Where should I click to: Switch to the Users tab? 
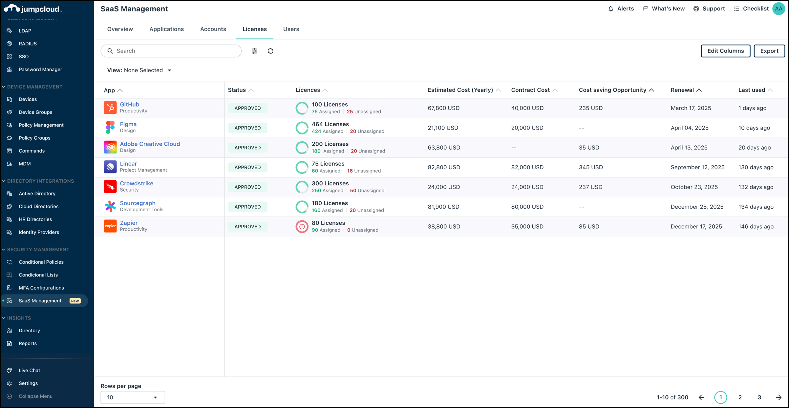291,29
